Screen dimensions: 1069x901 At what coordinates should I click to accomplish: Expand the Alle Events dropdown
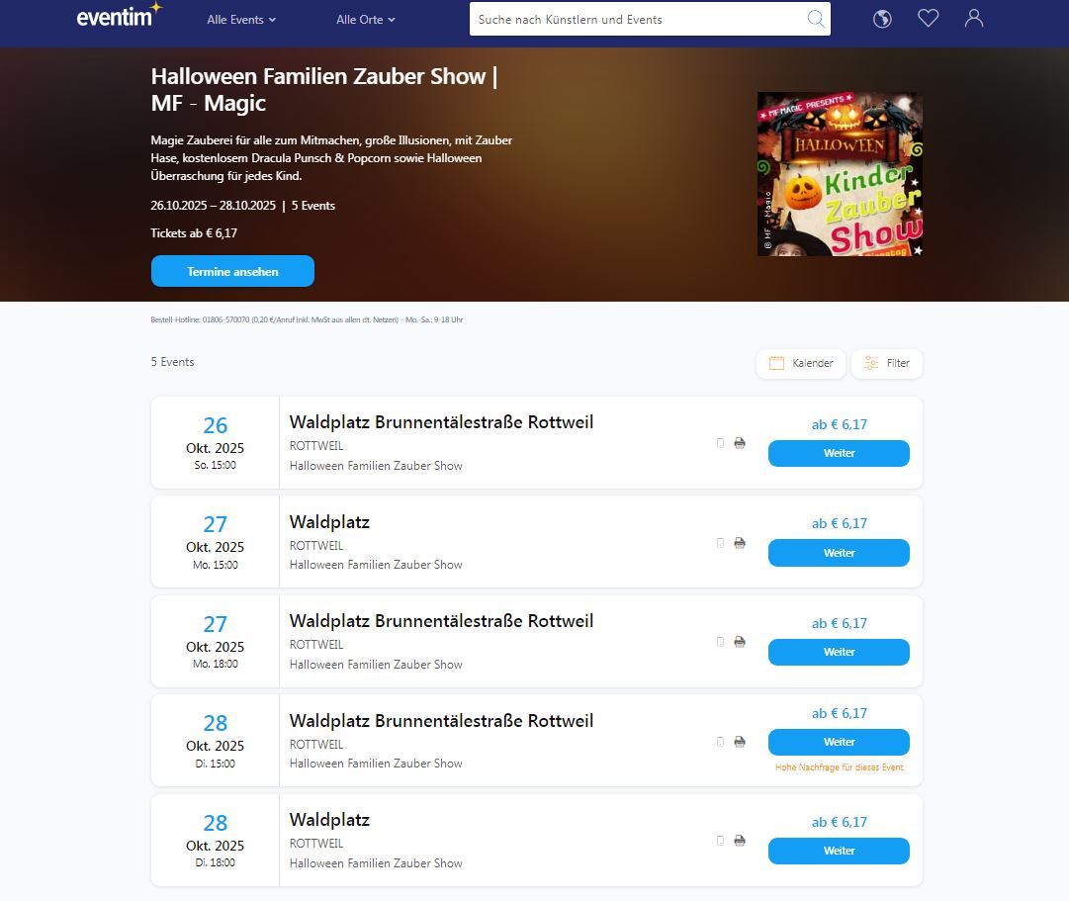point(241,20)
